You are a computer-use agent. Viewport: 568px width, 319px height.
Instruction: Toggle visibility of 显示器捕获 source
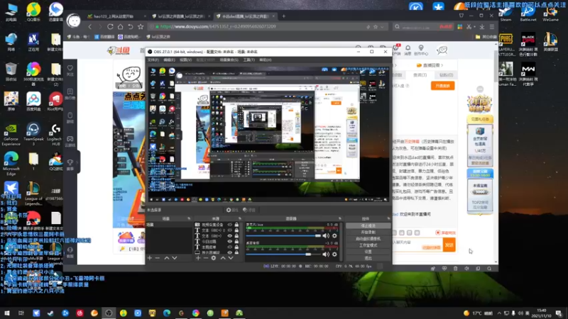(229, 252)
